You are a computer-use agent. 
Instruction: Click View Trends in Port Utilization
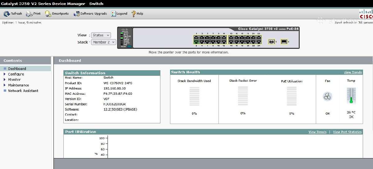pyautogui.click(x=317, y=132)
